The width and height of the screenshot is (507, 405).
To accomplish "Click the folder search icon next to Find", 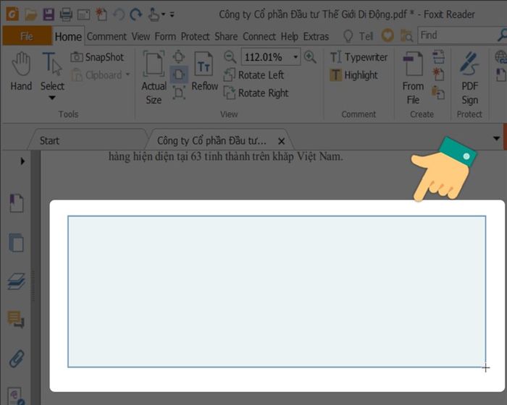I will click(406, 35).
